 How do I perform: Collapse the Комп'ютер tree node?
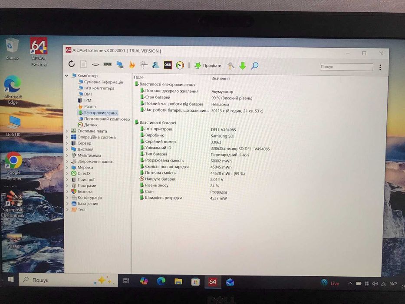click(x=67, y=76)
